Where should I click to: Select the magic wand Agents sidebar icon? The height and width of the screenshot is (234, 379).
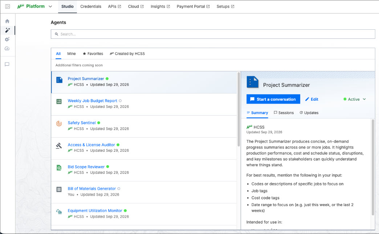[8, 30]
